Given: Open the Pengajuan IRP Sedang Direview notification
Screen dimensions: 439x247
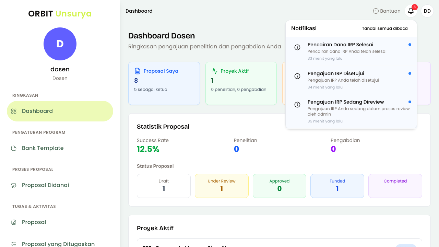Looking at the screenshot, I should (351, 111).
